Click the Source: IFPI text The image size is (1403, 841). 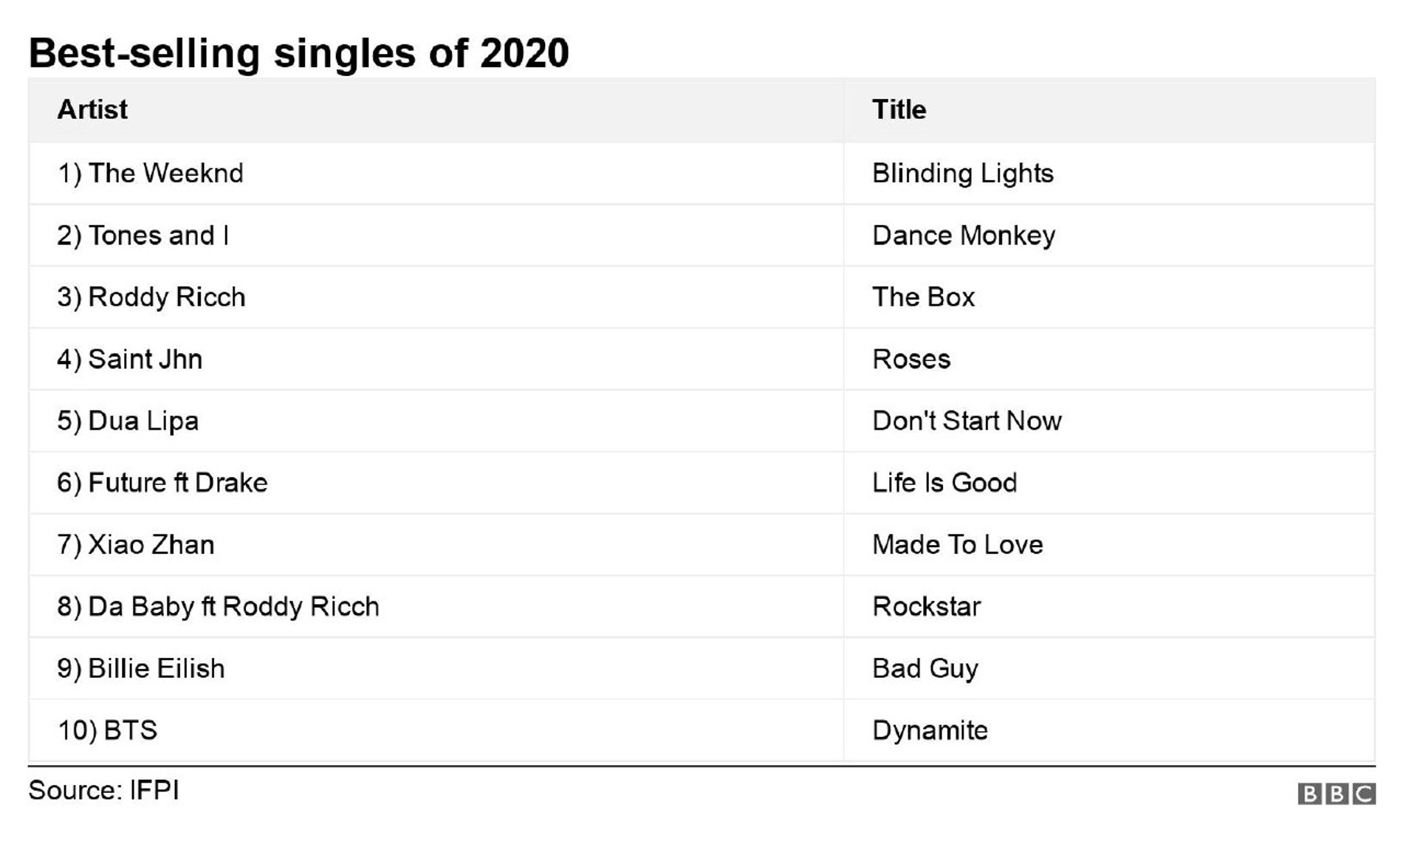(103, 790)
